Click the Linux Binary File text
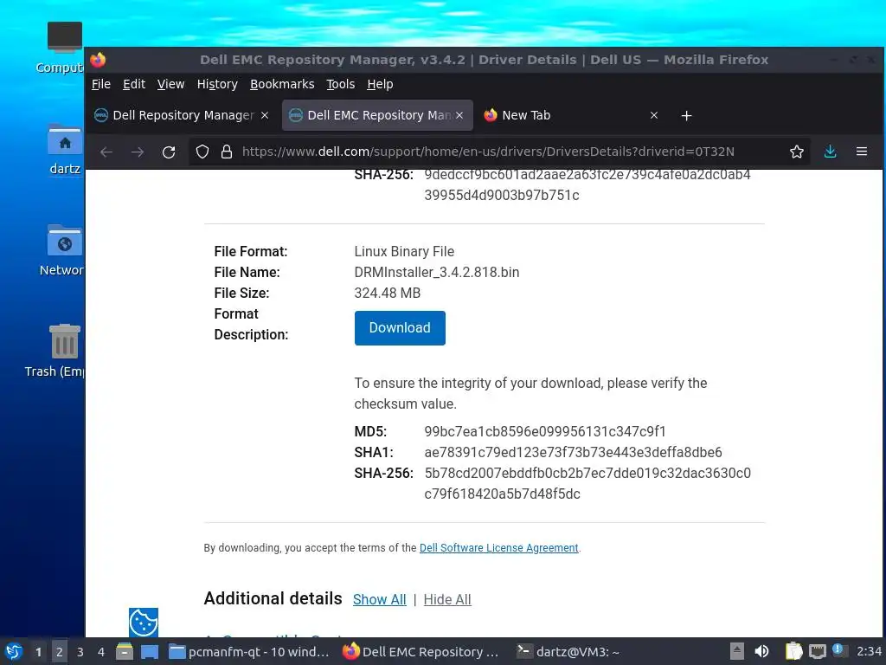Viewport: 886px width, 665px height. [x=404, y=252]
